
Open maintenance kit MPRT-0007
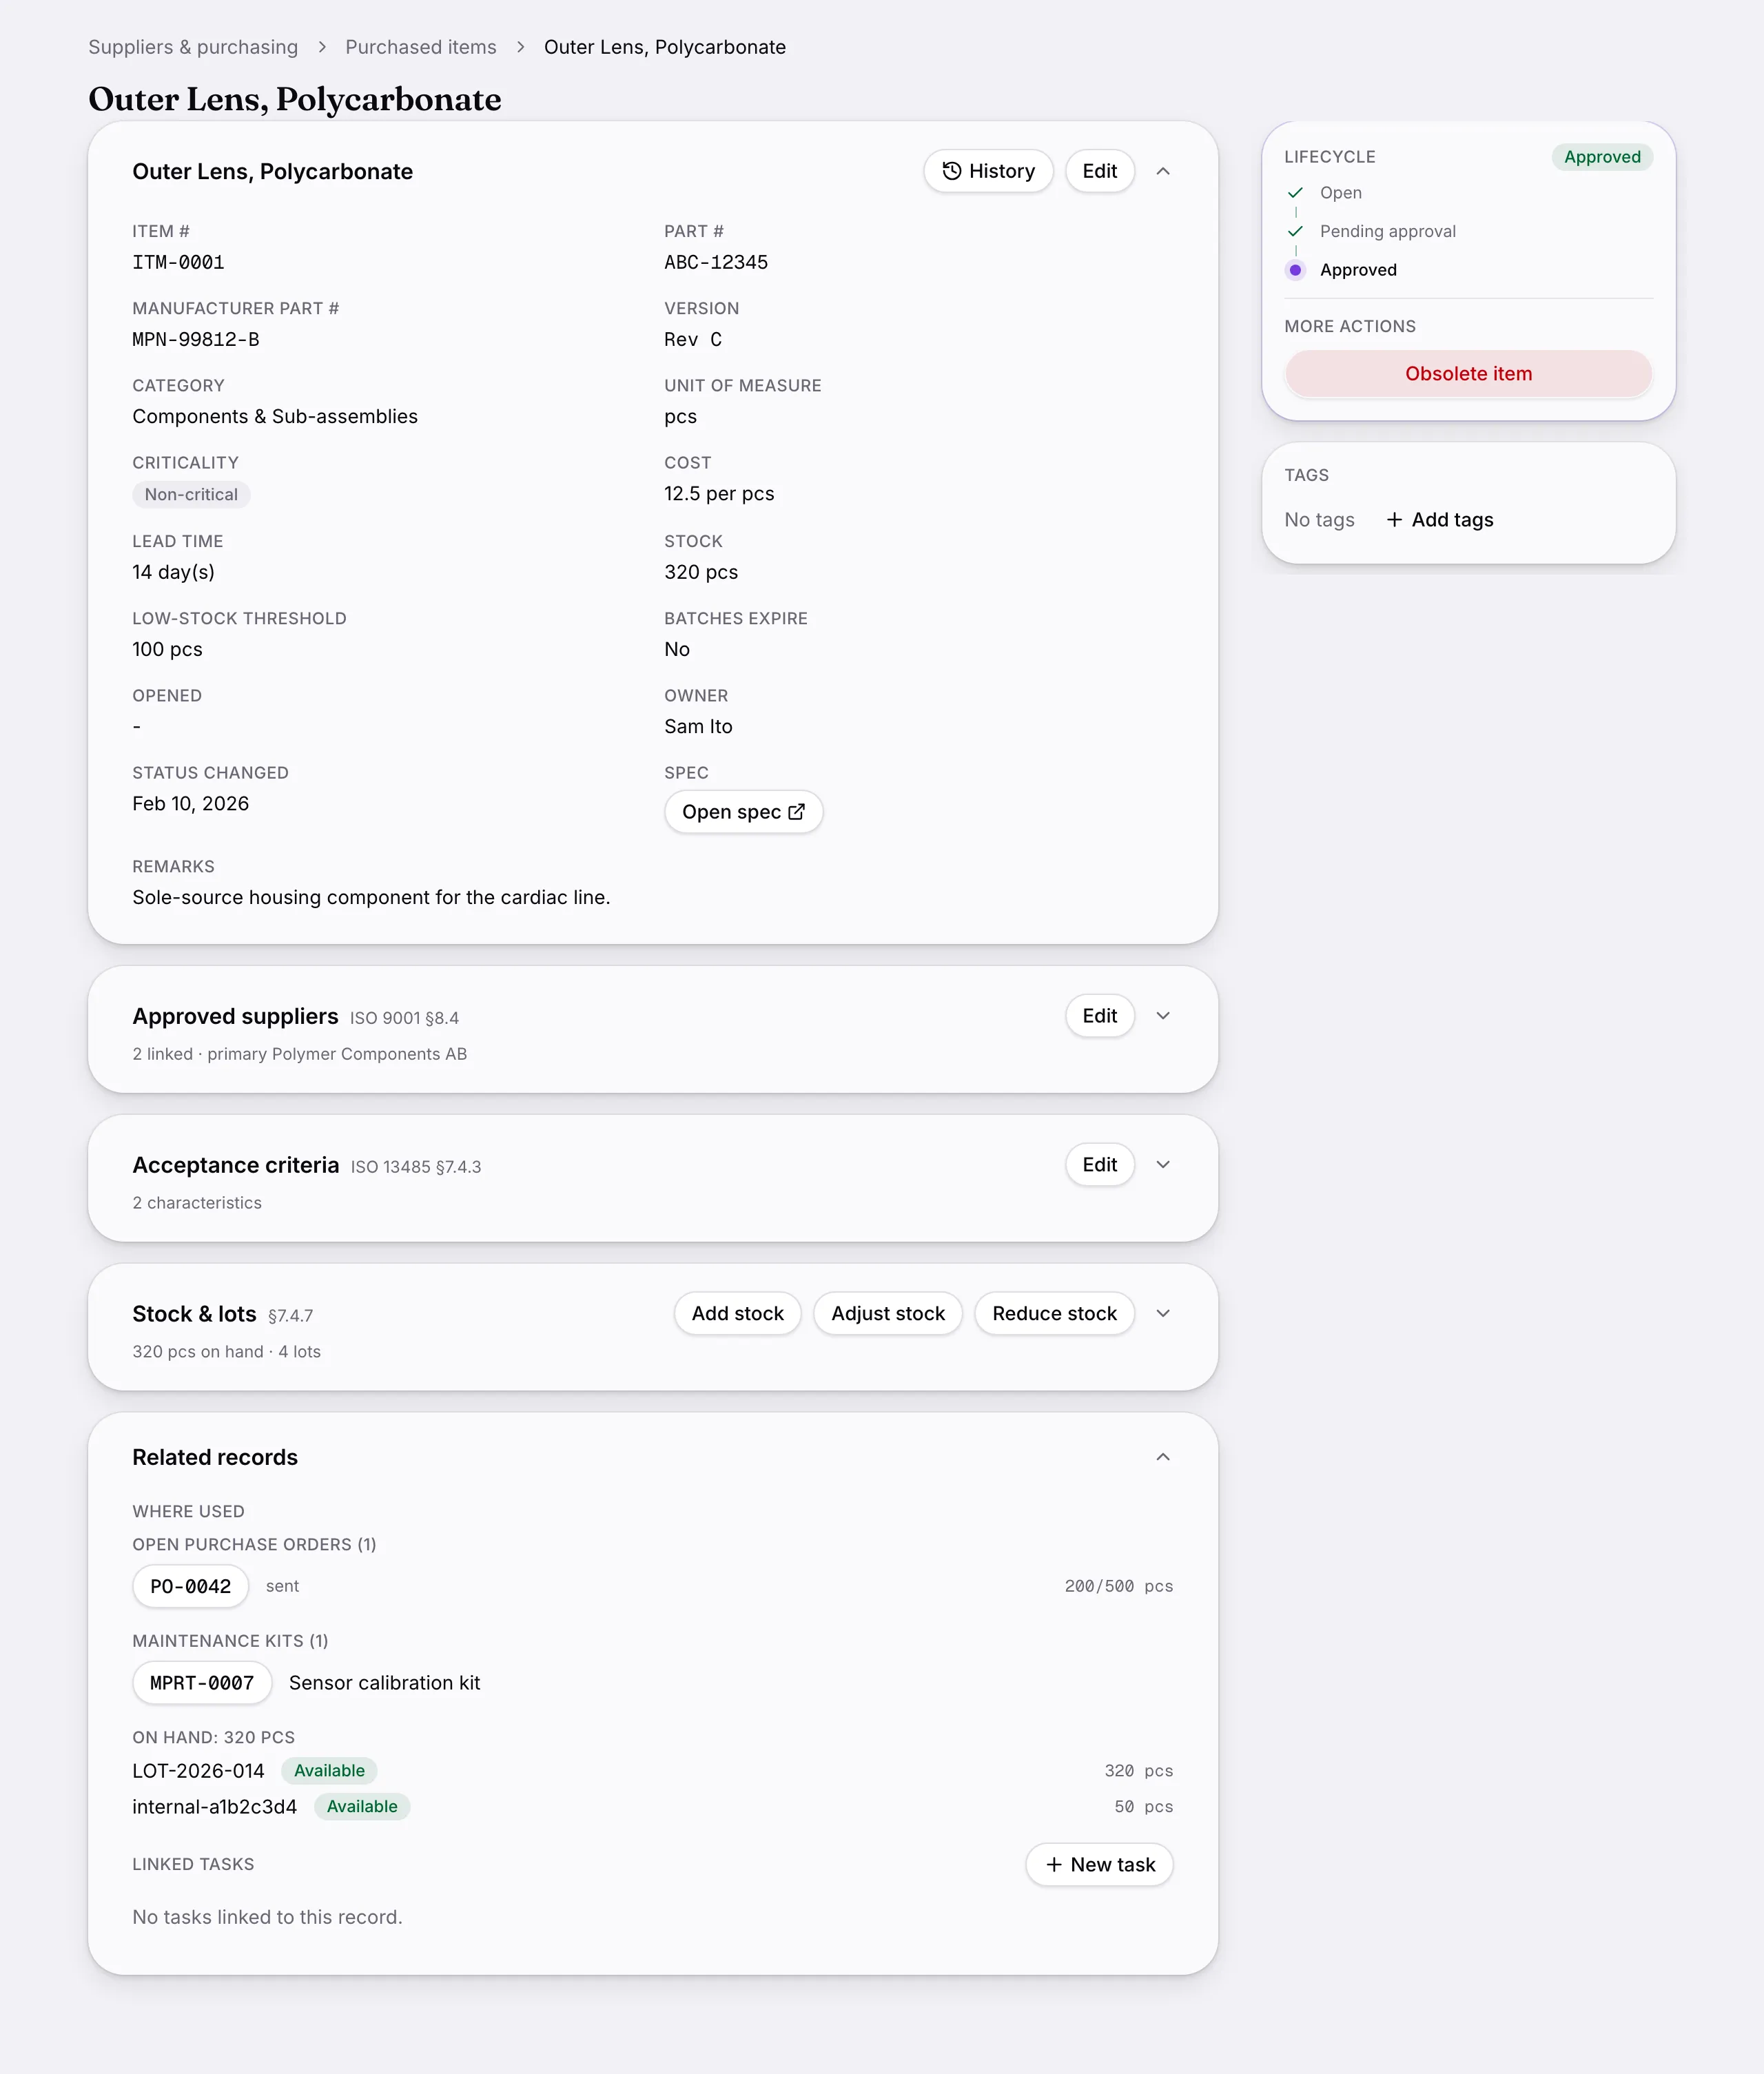[202, 1684]
